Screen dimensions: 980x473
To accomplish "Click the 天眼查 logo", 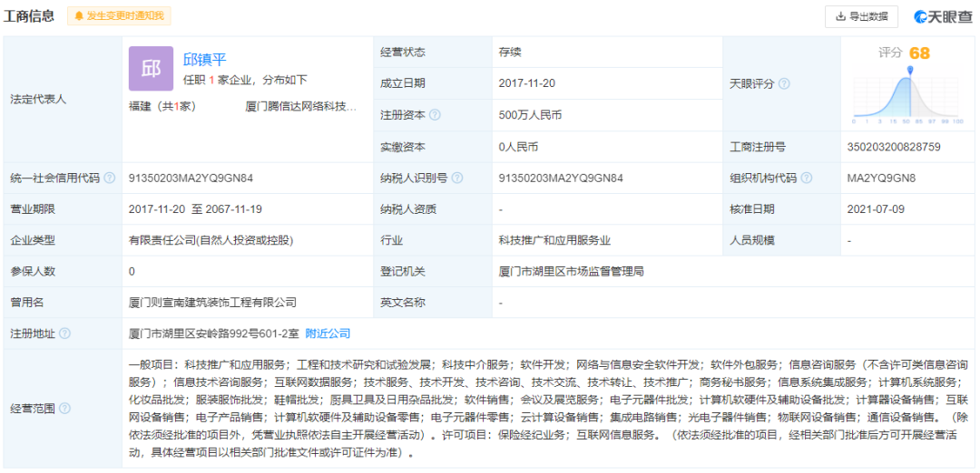I will (943, 17).
